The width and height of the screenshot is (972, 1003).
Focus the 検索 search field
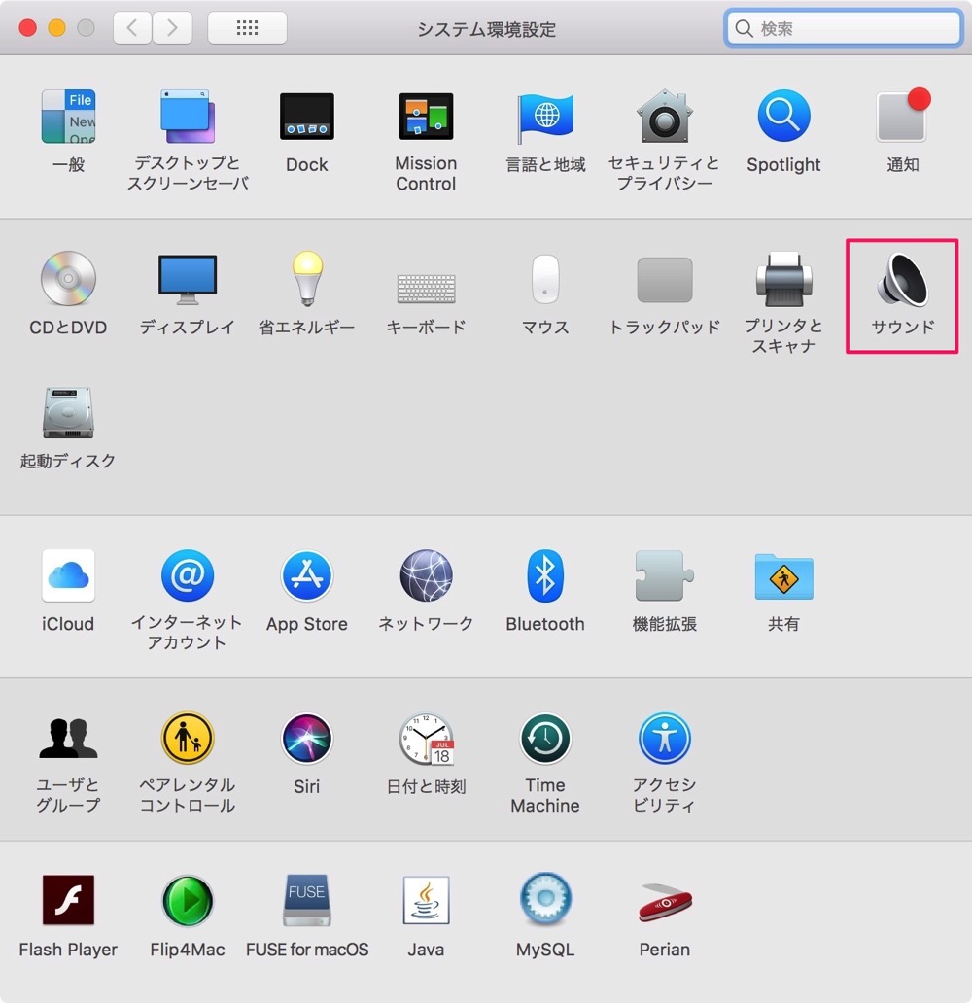(844, 28)
